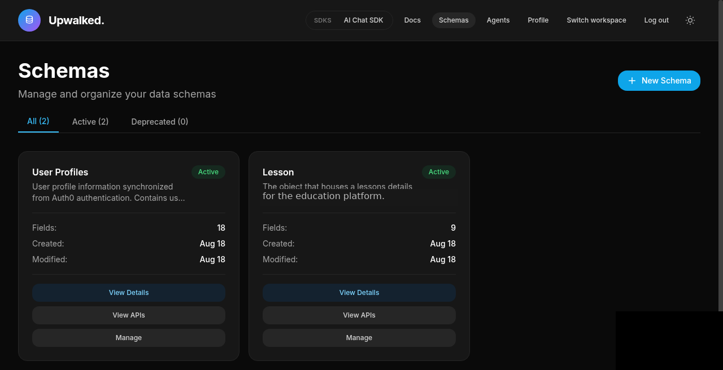The image size is (723, 370).
Task: Click Log out
Action: (x=656, y=20)
